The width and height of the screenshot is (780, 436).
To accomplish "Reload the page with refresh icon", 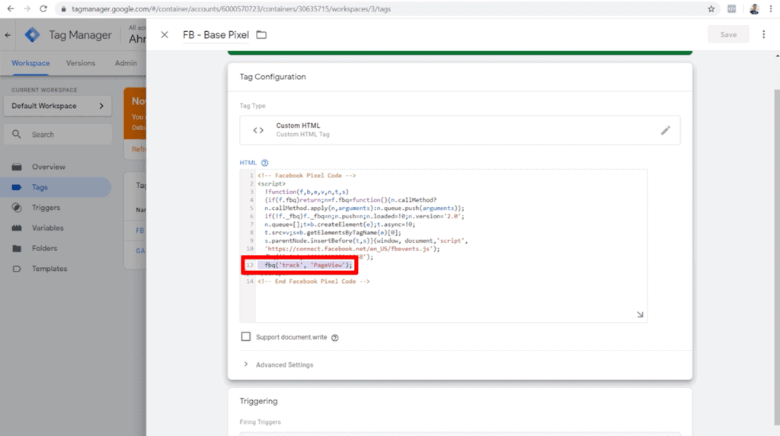I will (43, 9).
